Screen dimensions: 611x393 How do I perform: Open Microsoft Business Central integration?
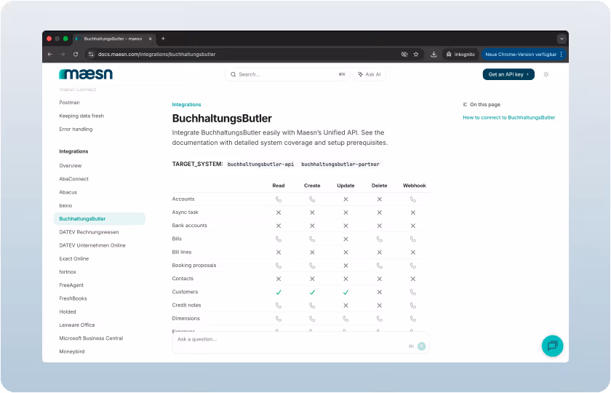pyautogui.click(x=91, y=338)
